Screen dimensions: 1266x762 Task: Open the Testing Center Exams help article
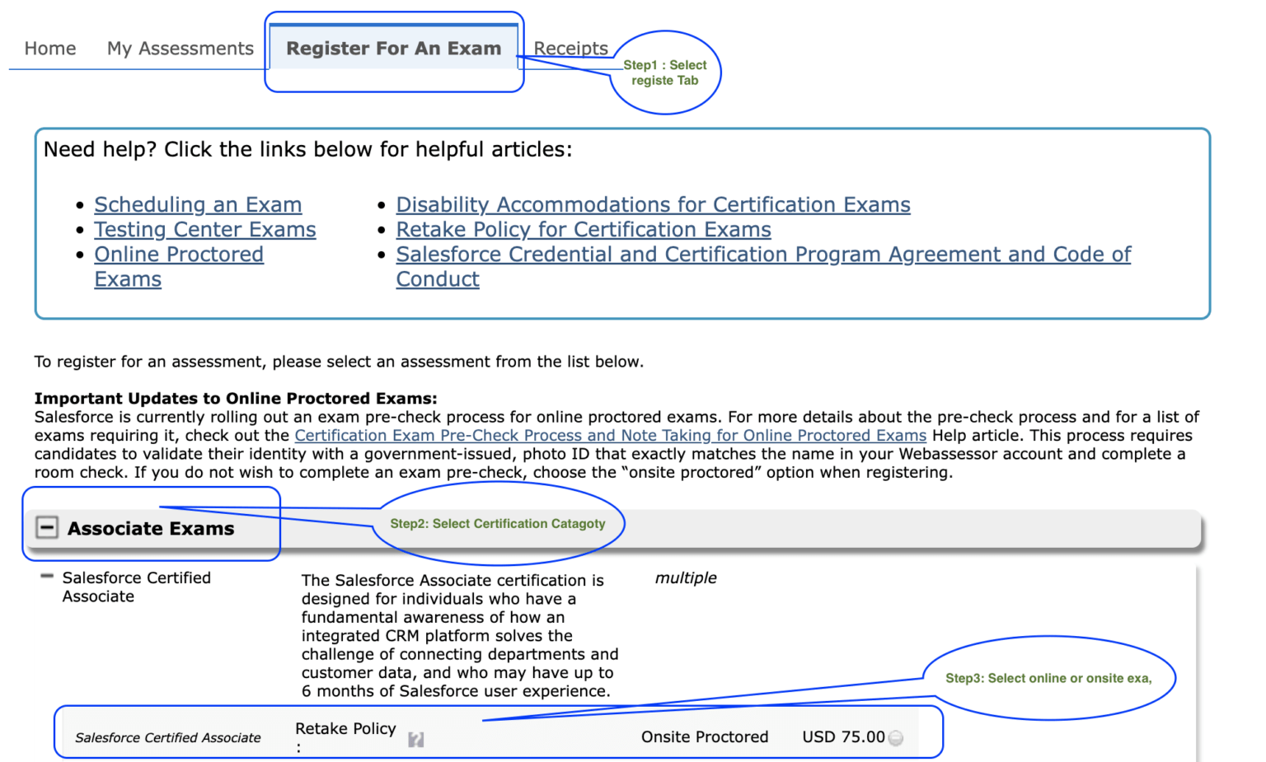coord(205,229)
